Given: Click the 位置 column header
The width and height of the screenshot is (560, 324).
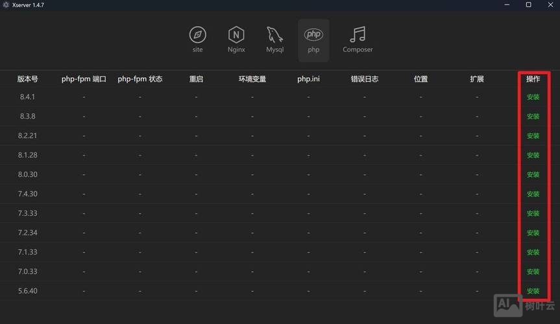Looking at the screenshot, I should [420, 79].
